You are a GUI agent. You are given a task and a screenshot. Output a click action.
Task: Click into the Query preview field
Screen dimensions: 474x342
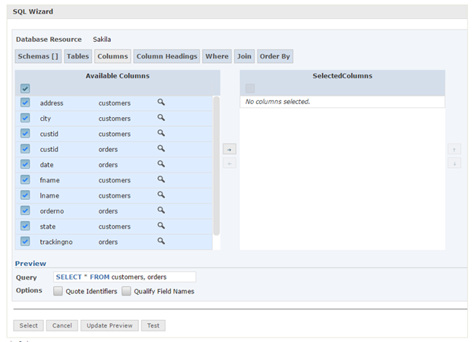[125, 277]
